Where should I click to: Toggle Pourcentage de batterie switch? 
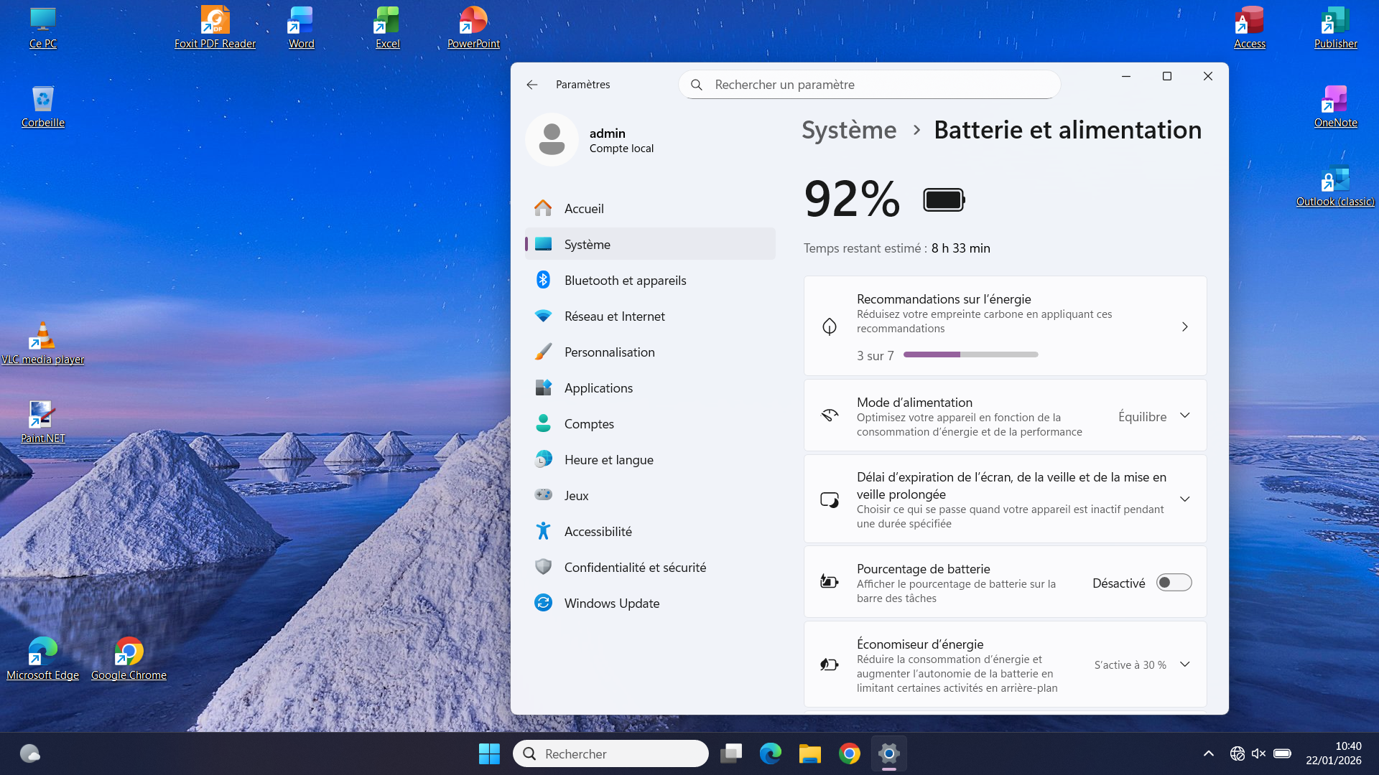point(1174,583)
